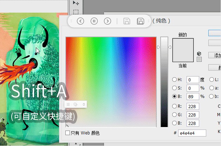221x146 pixels.
Task: Click the brightness B percentage field
Action: (193, 97)
